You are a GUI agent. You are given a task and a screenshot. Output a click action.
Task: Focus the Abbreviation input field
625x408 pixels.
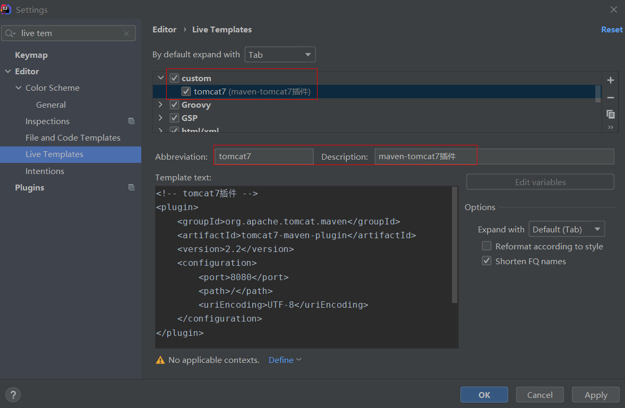pos(264,157)
